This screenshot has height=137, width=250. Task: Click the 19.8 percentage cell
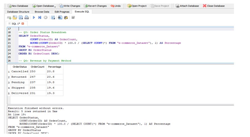pyautogui.click(x=55, y=82)
